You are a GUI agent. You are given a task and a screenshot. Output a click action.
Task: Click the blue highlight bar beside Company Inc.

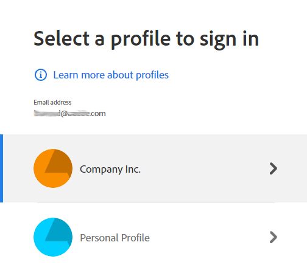pyautogui.click(x=1, y=168)
